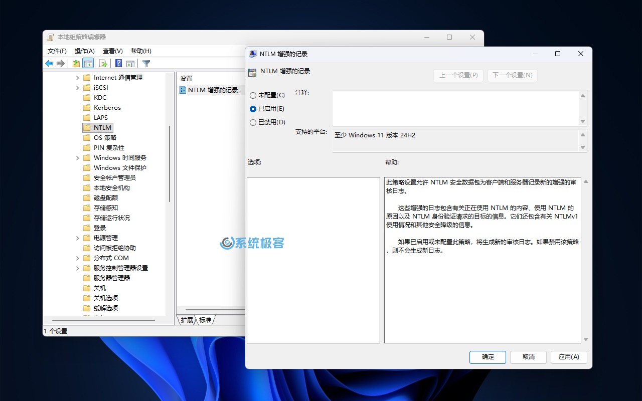Expand the Windows 时间服务 node
This screenshot has width=642, height=401.
78,158
